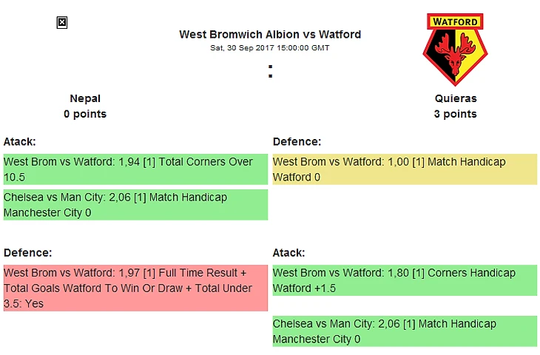This screenshot has height=355, width=540.
Task: Click the red Full Time Result bet
Action: (135, 288)
